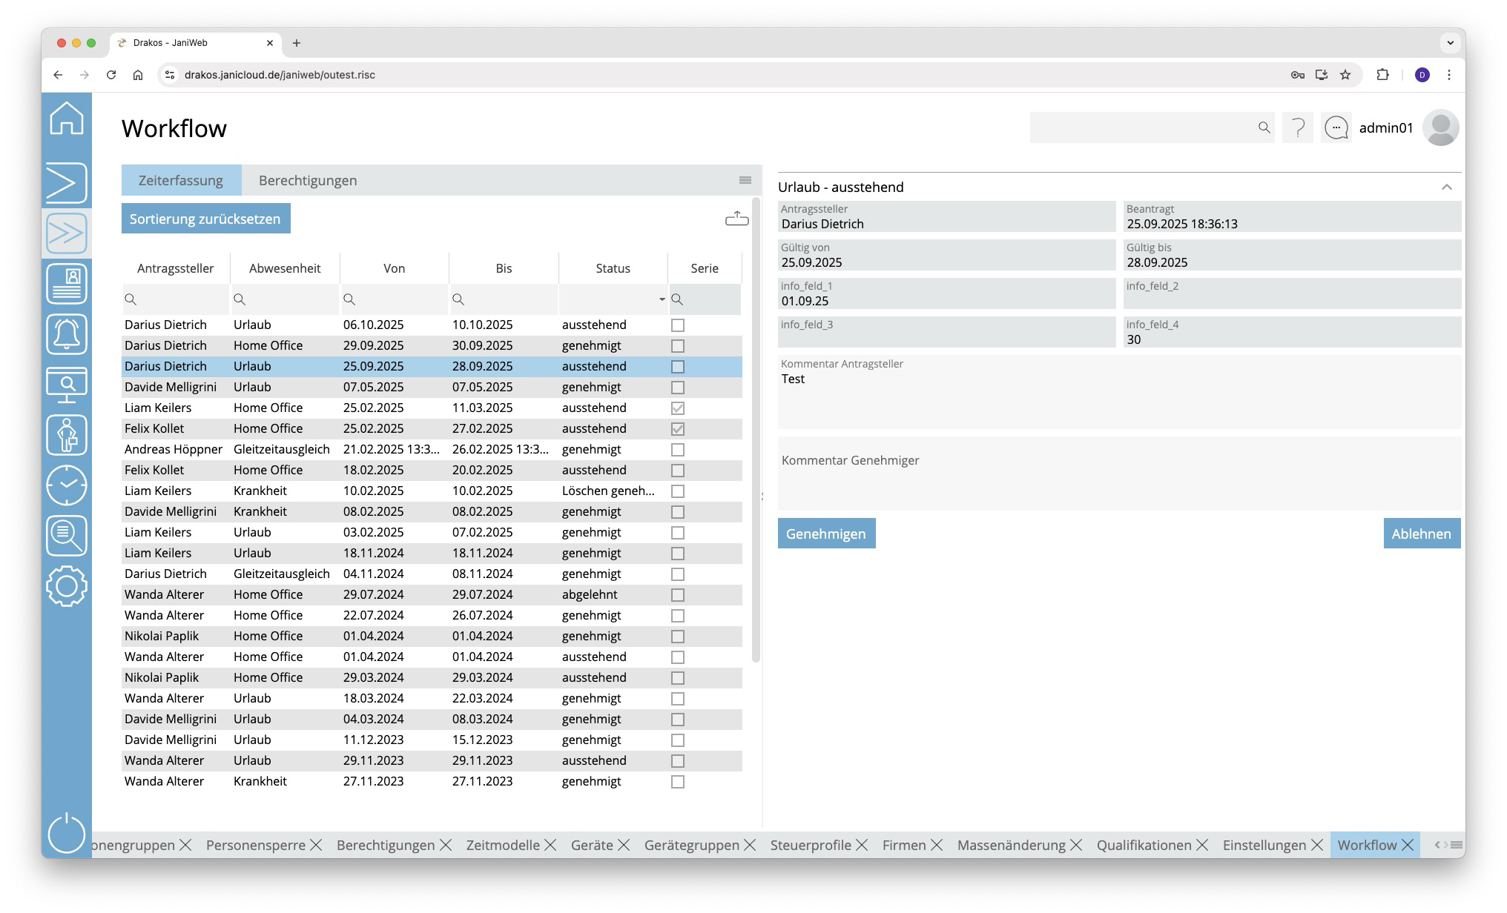The image size is (1507, 913).
Task: Check Serie box in highlighted Darius Dietrich row
Action: pyautogui.click(x=678, y=367)
